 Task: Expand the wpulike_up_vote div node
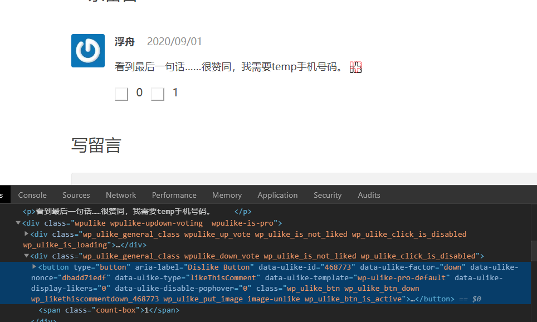point(27,234)
